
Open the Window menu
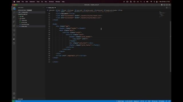pyautogui.click(x=58, y=2)
